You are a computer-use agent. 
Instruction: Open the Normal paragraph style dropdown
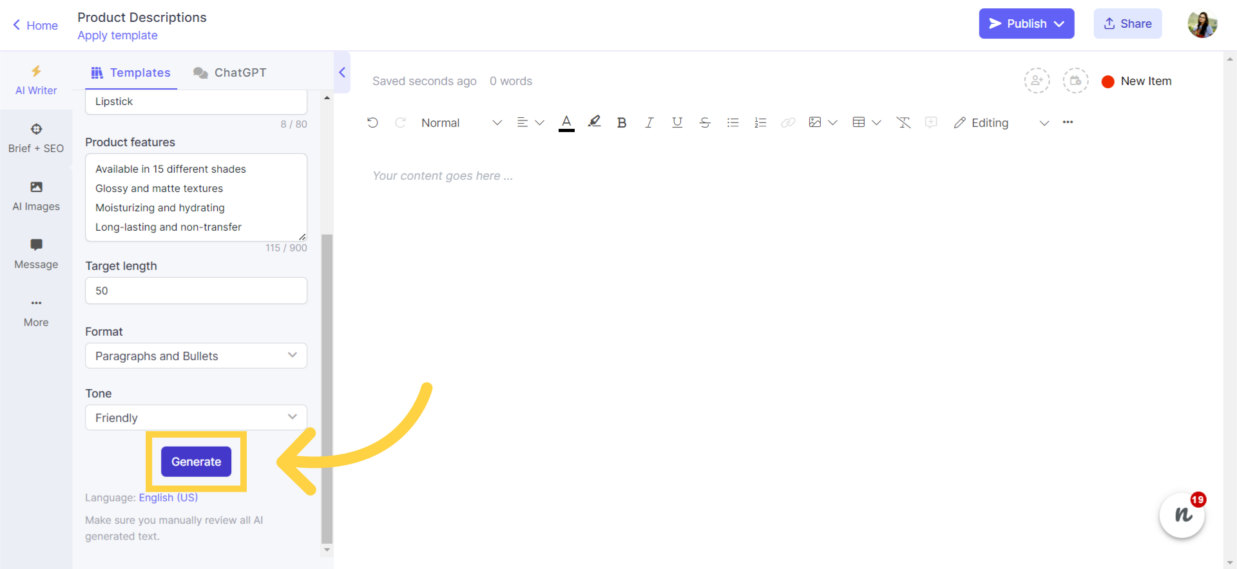tap(461, 122)
